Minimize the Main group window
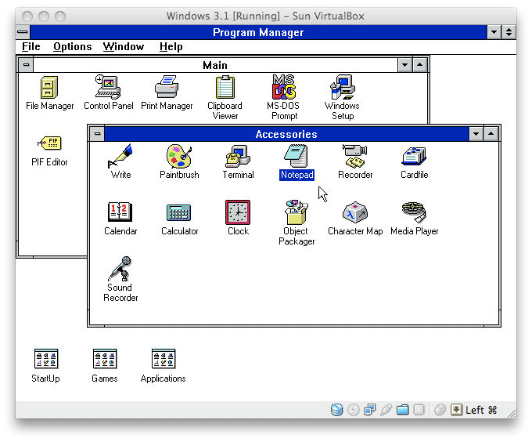This screenshot has height=442, width=532. [x=404, y=65]
